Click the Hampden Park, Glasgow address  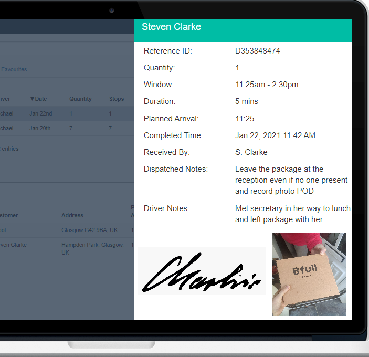click(x=92, y=248)
